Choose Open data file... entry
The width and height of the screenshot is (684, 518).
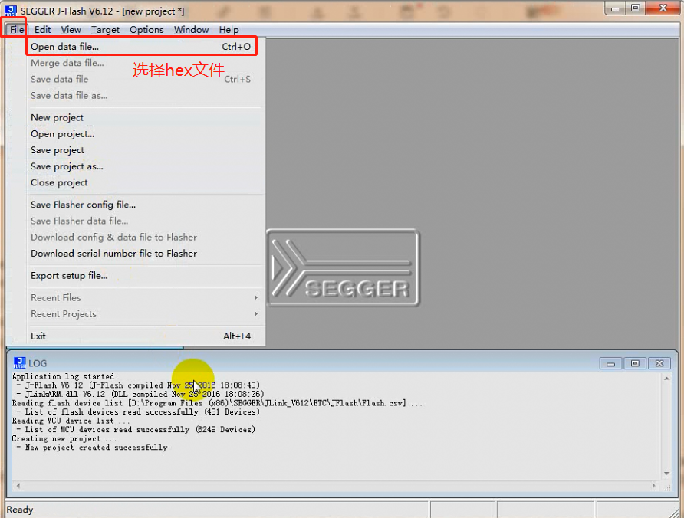click(x=141, y=47)
